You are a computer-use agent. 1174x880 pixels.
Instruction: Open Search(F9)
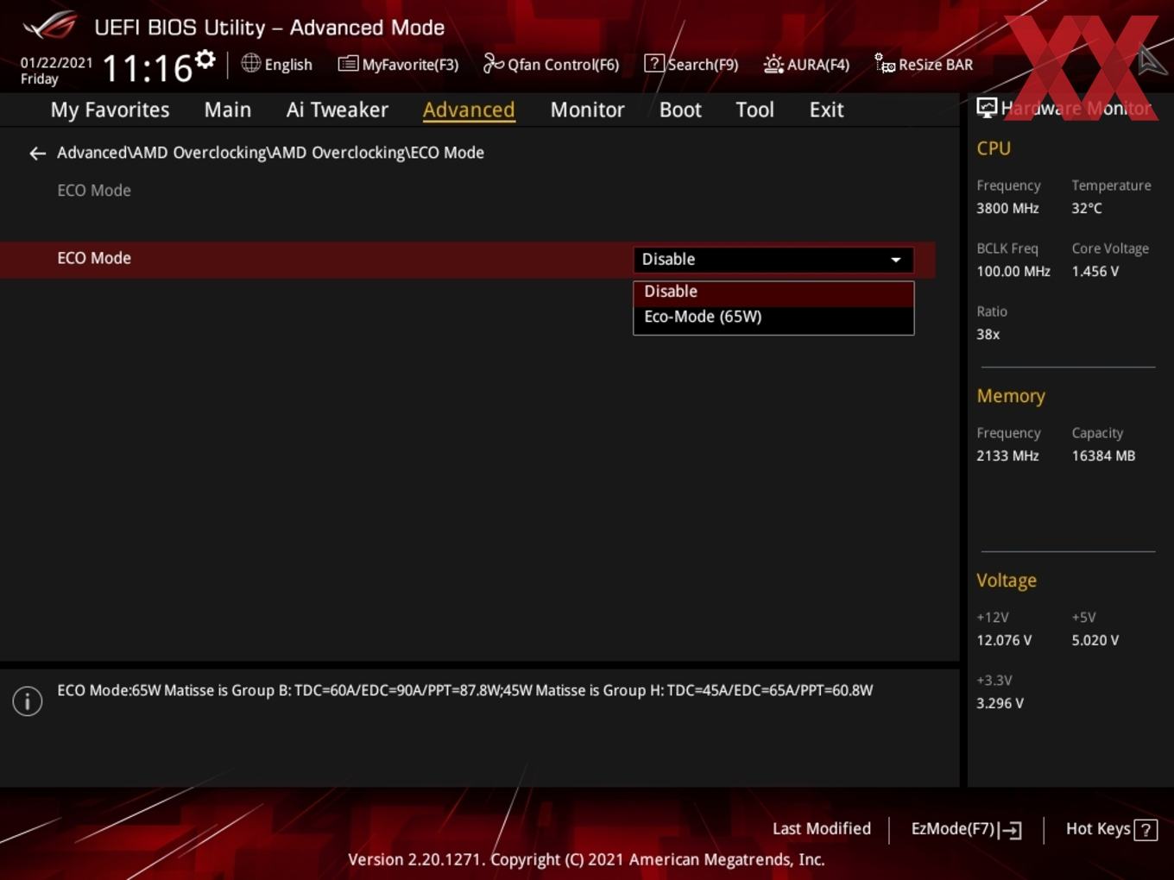click(691, 64)
